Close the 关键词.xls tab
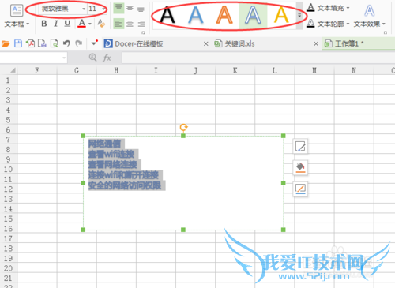This screenshot has width=395, height=288. (316, 44)
